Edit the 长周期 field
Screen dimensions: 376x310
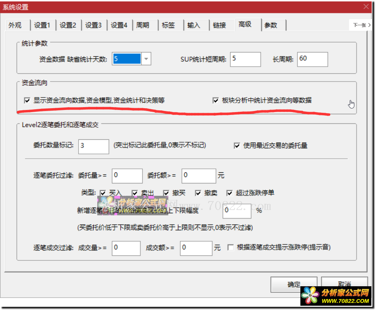click(312, 59)
